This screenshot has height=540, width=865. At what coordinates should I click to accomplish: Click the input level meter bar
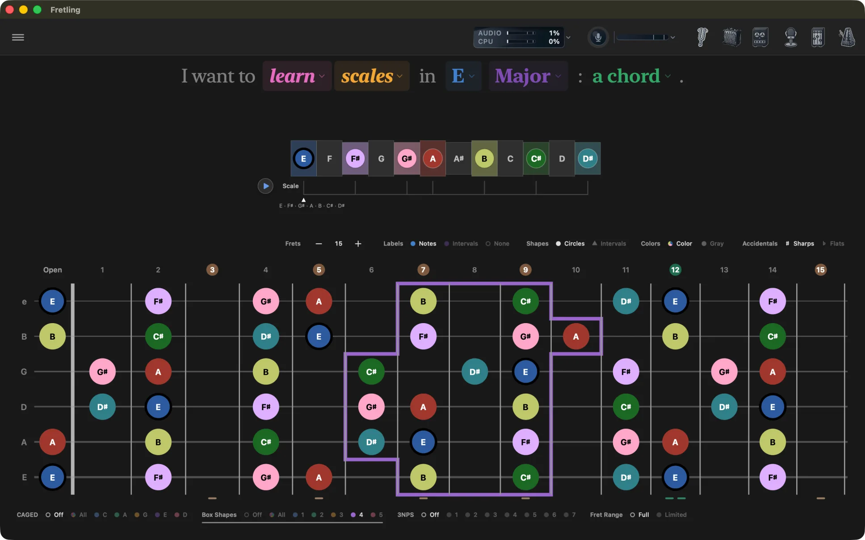click(642, 37)
